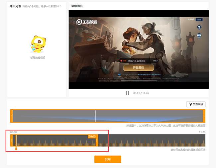216x168 pixels.
Task: Click the 暂无剪辑视频 empty-state text
Action: pyautogui.click(x=38, y=58)
